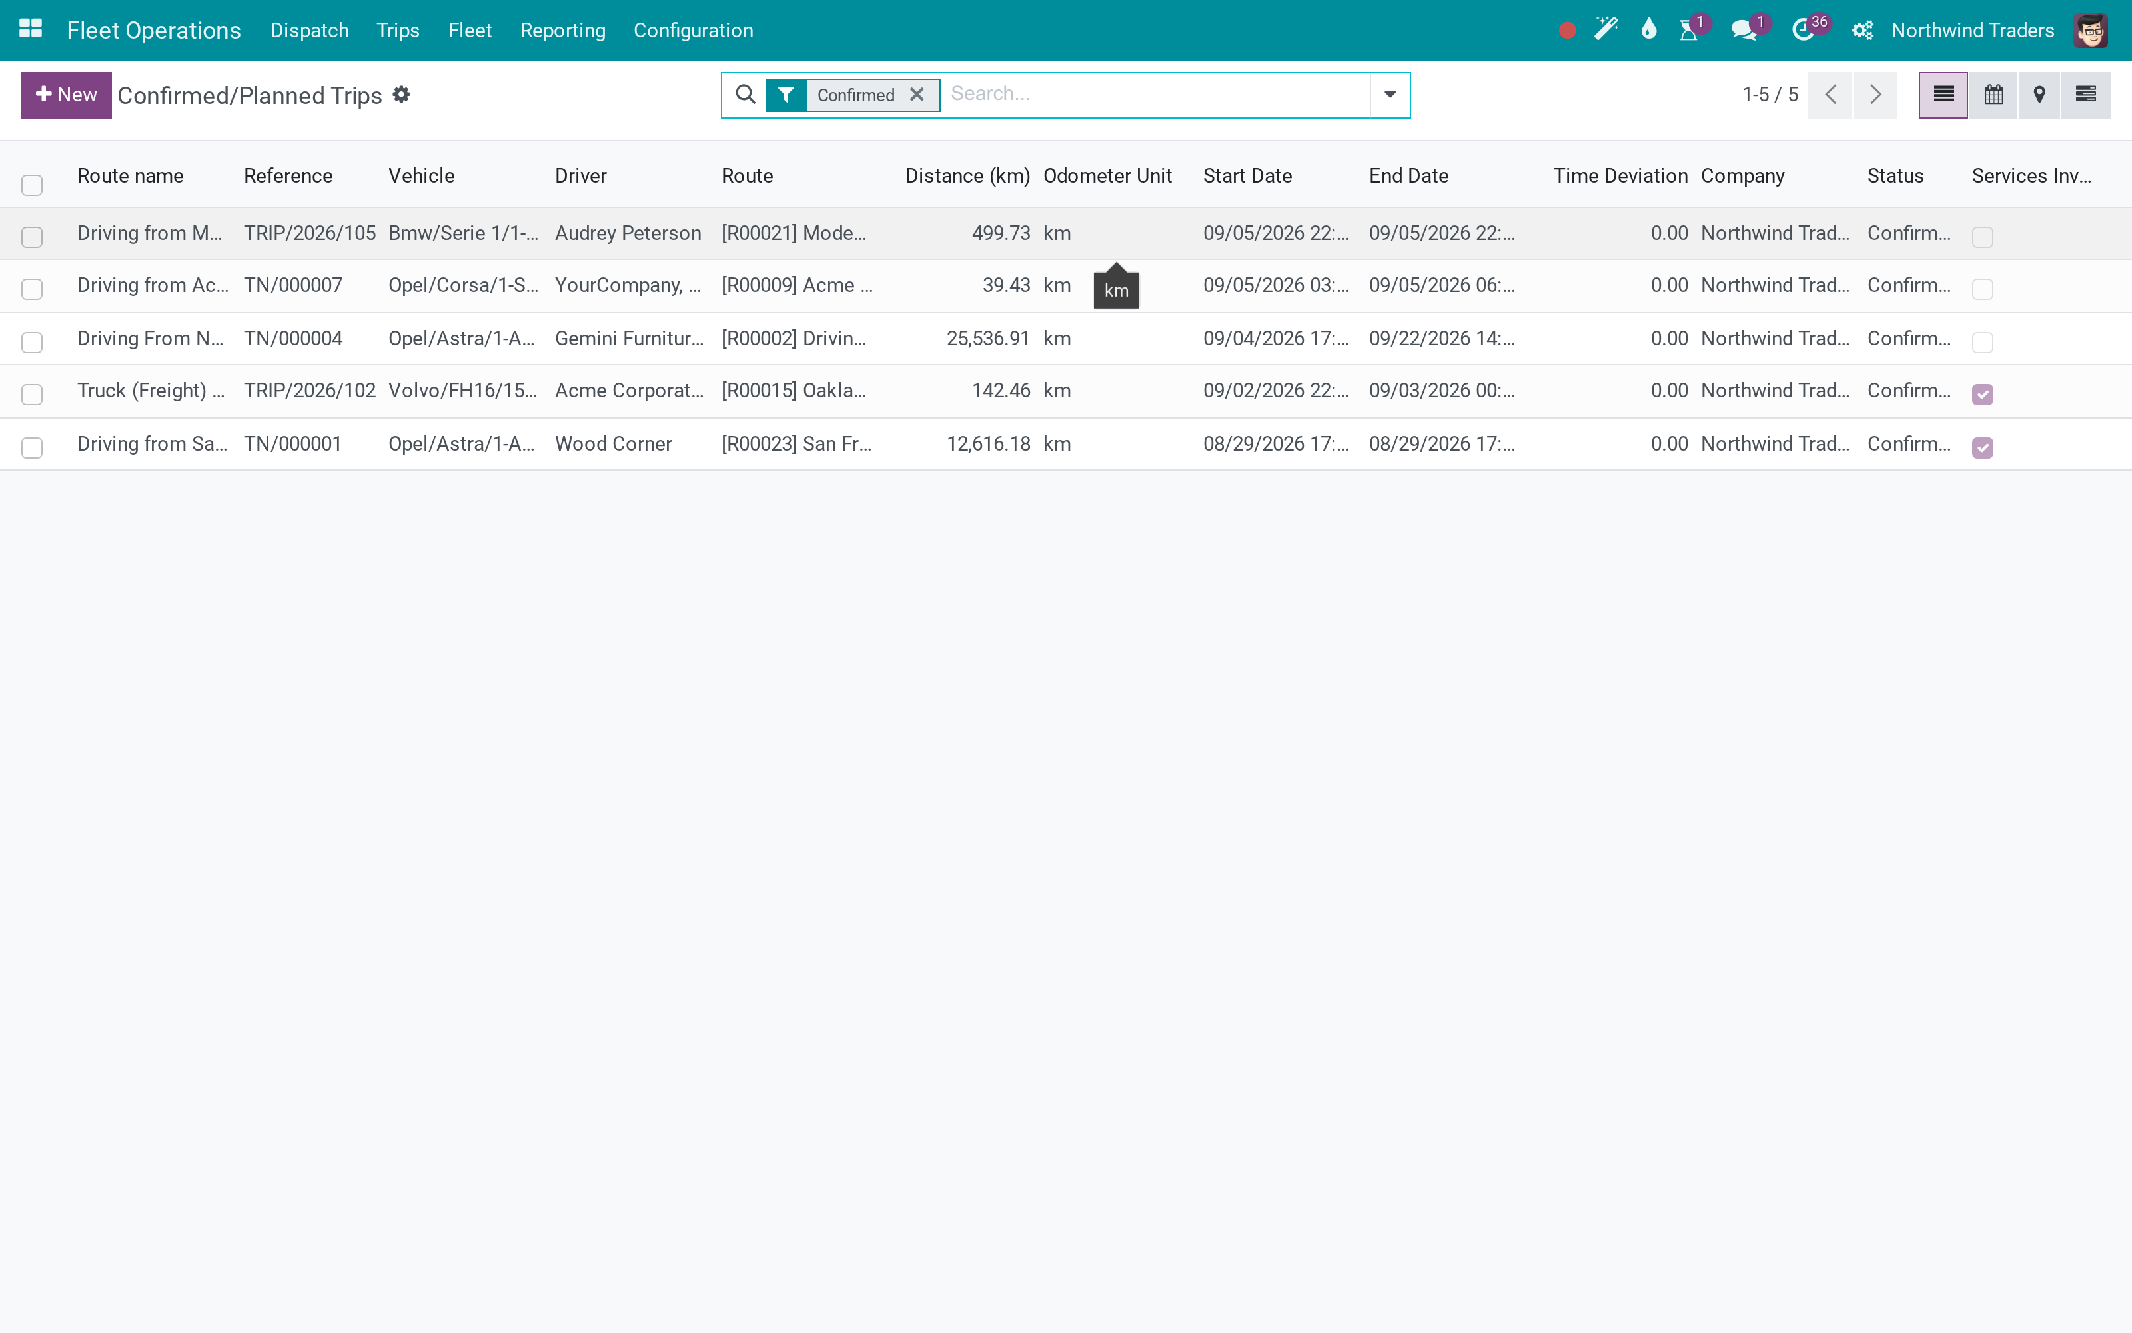Remove the Confirmed filter facet

[916, 95]
